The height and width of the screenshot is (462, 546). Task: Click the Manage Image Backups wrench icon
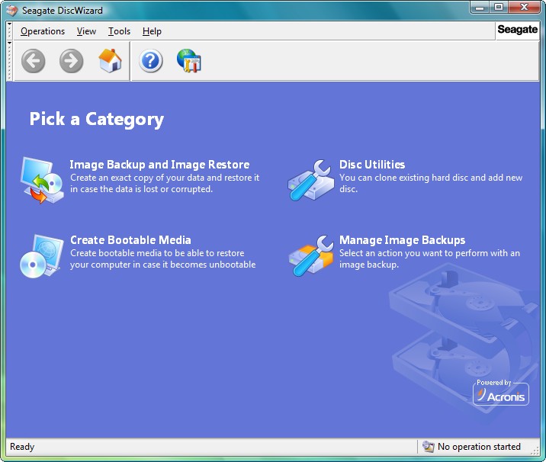310,255
